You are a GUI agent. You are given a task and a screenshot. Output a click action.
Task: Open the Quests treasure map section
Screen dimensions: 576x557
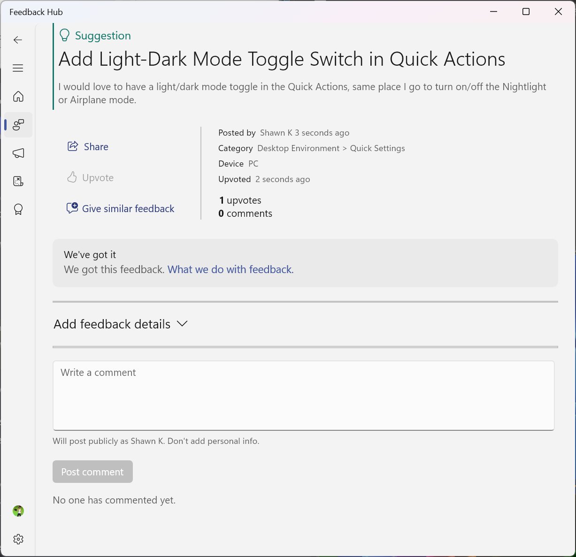[x=18, y=181]
